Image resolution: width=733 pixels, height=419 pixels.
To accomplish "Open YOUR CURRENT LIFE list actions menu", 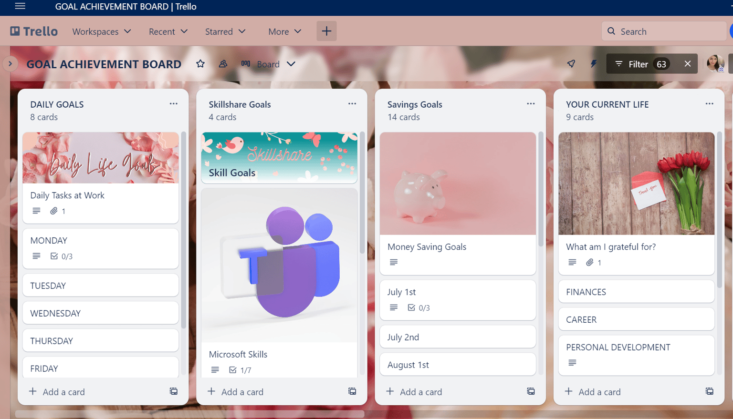I will pos(710,103).
